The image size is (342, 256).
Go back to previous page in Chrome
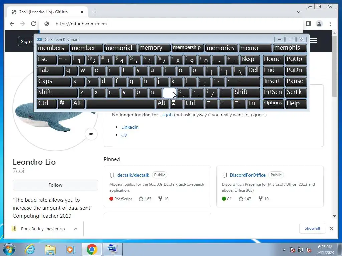(x=12, y=24)
